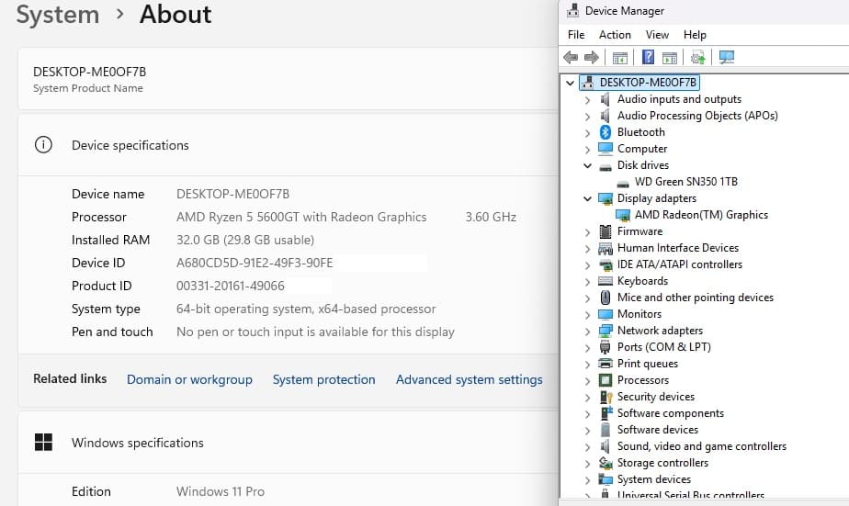Click the Windows specifications section header
Image resolution: width=849 pixels, height=506 pixels.
tap(289, 443)
